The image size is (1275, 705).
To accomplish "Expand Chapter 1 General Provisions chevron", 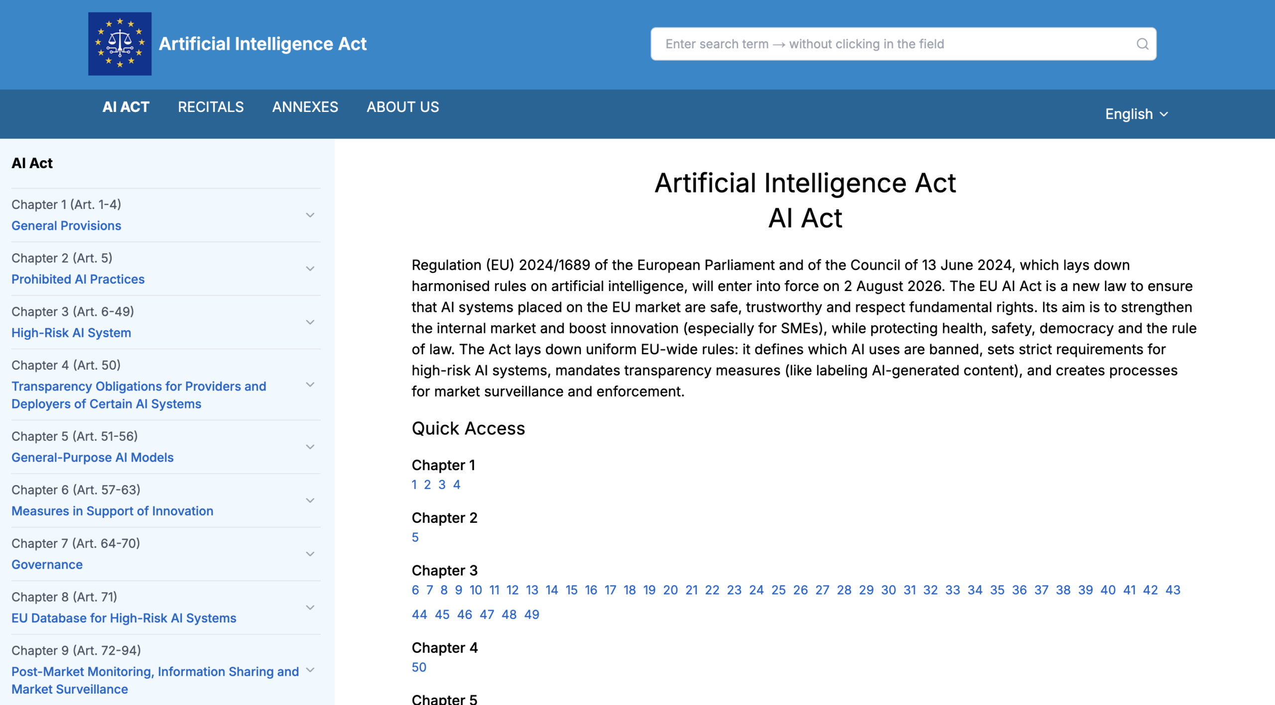I will pos(310,215).
